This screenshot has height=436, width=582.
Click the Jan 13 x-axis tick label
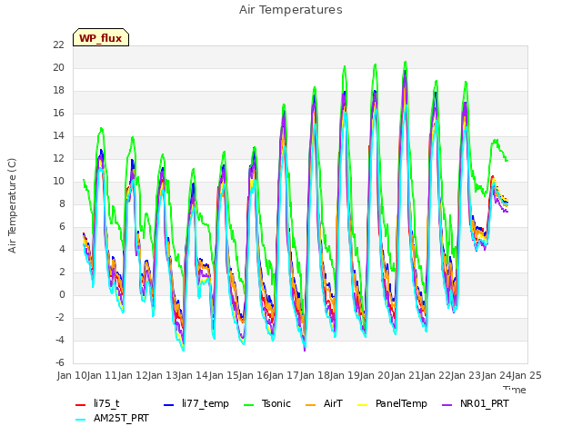pyautogui.click(x=163, y=375)
